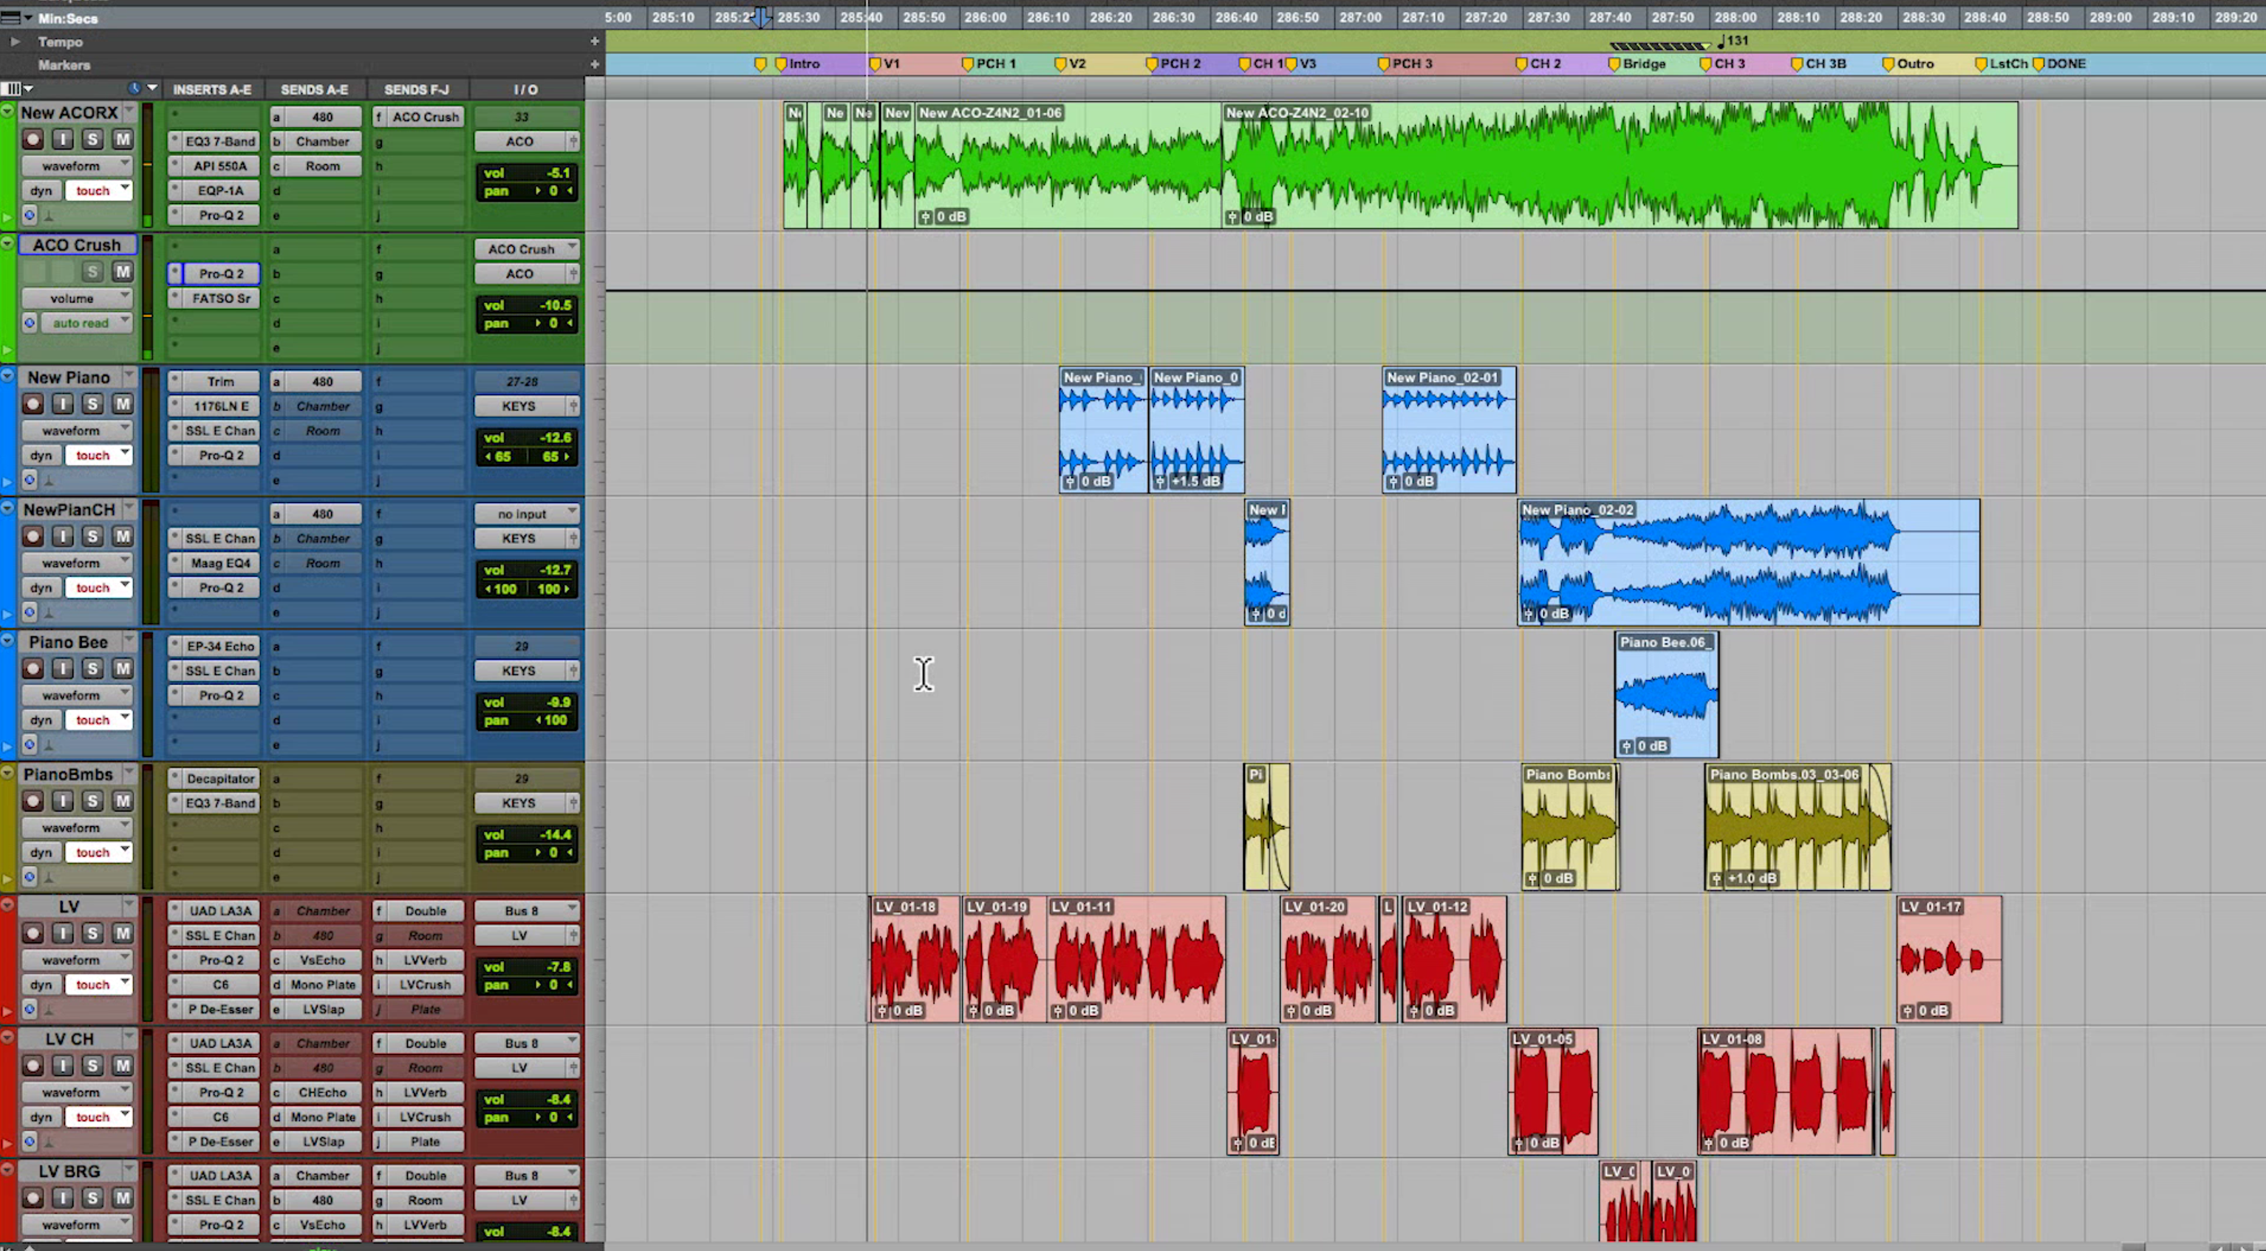The width and height of the screenshot is (2266, 1251).
Task: Solo the New Piano track
Action: 92,403
